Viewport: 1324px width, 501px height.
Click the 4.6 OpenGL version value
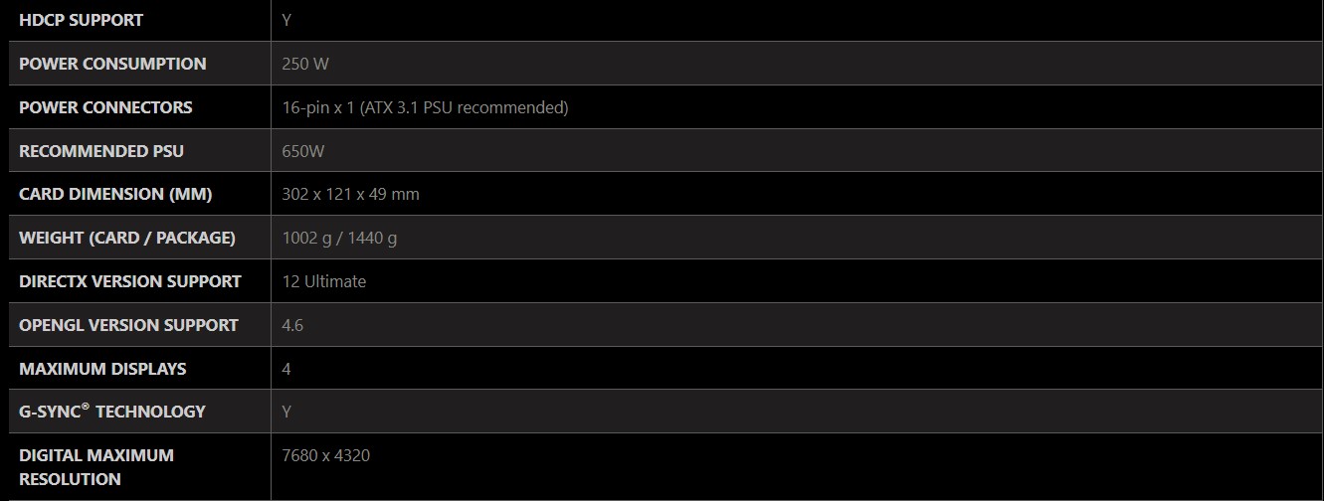pyautogui.click(x=292, y=325)
